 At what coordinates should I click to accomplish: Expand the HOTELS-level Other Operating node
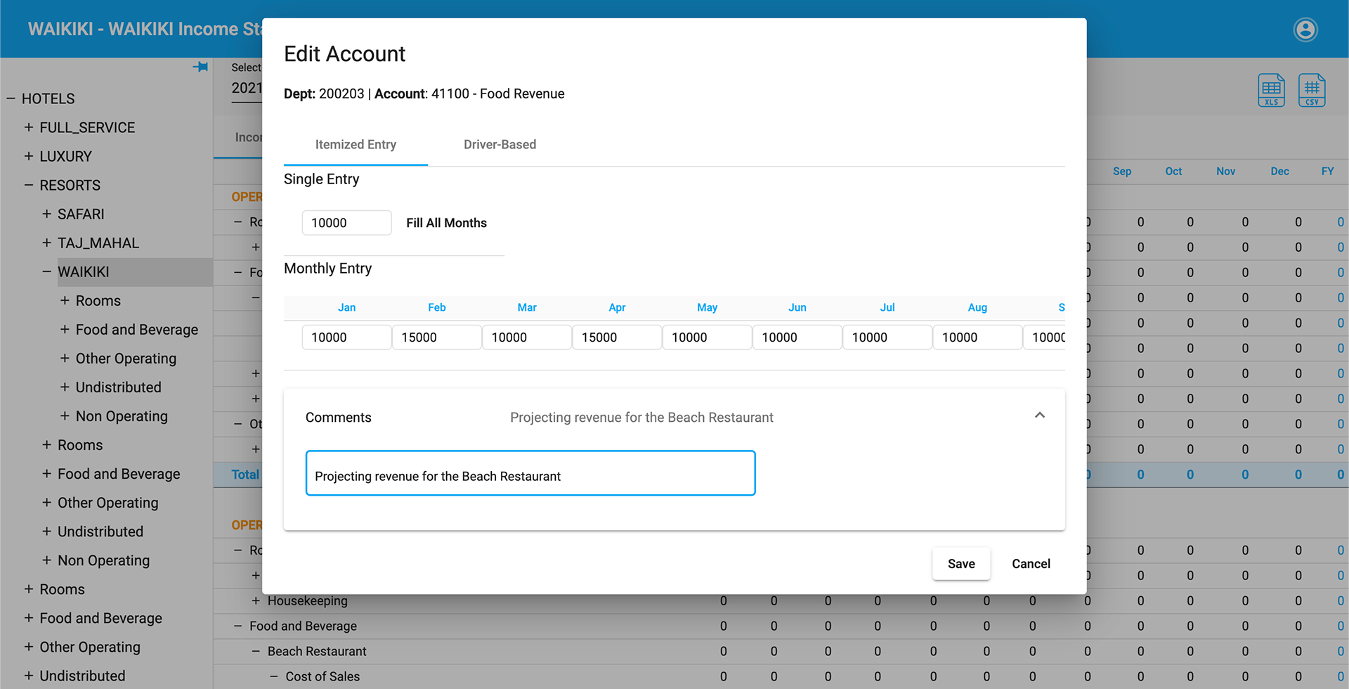click(x=29, y=647)
